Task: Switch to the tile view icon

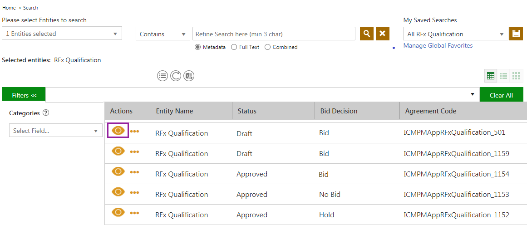Action: click(x=516, y=76)
